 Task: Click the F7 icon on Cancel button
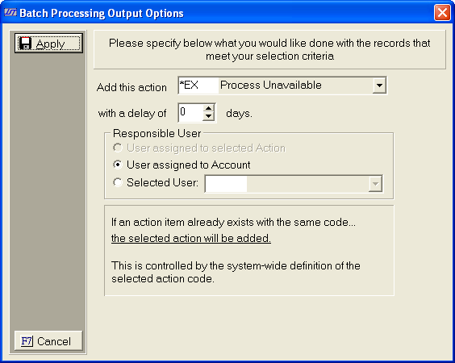point(27,341)
